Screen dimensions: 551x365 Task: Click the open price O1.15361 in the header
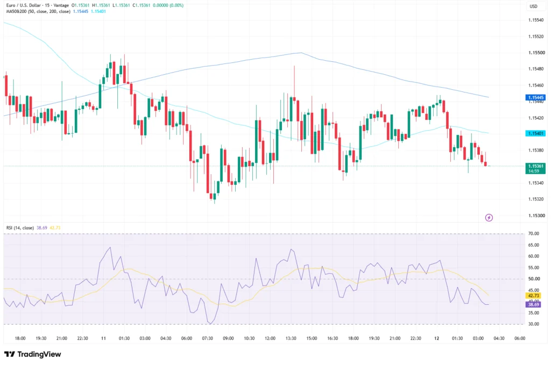coord(81,5)
